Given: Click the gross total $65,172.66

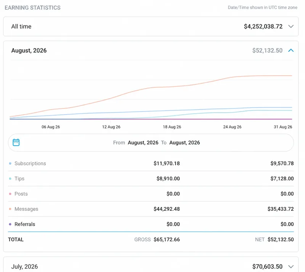Looking at the screenshot, I should (167, 239).
